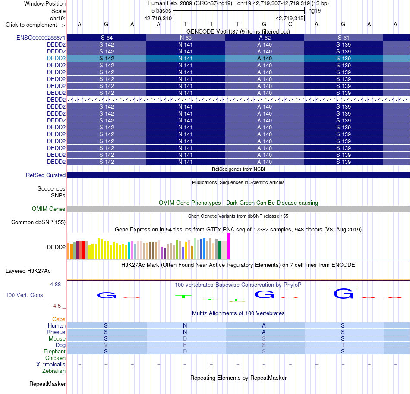Click the base letter C in sequence
Screen dimensions: 410x394
290,24
